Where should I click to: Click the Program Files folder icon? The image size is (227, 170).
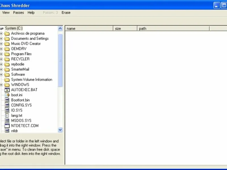(x=7, y=54)
